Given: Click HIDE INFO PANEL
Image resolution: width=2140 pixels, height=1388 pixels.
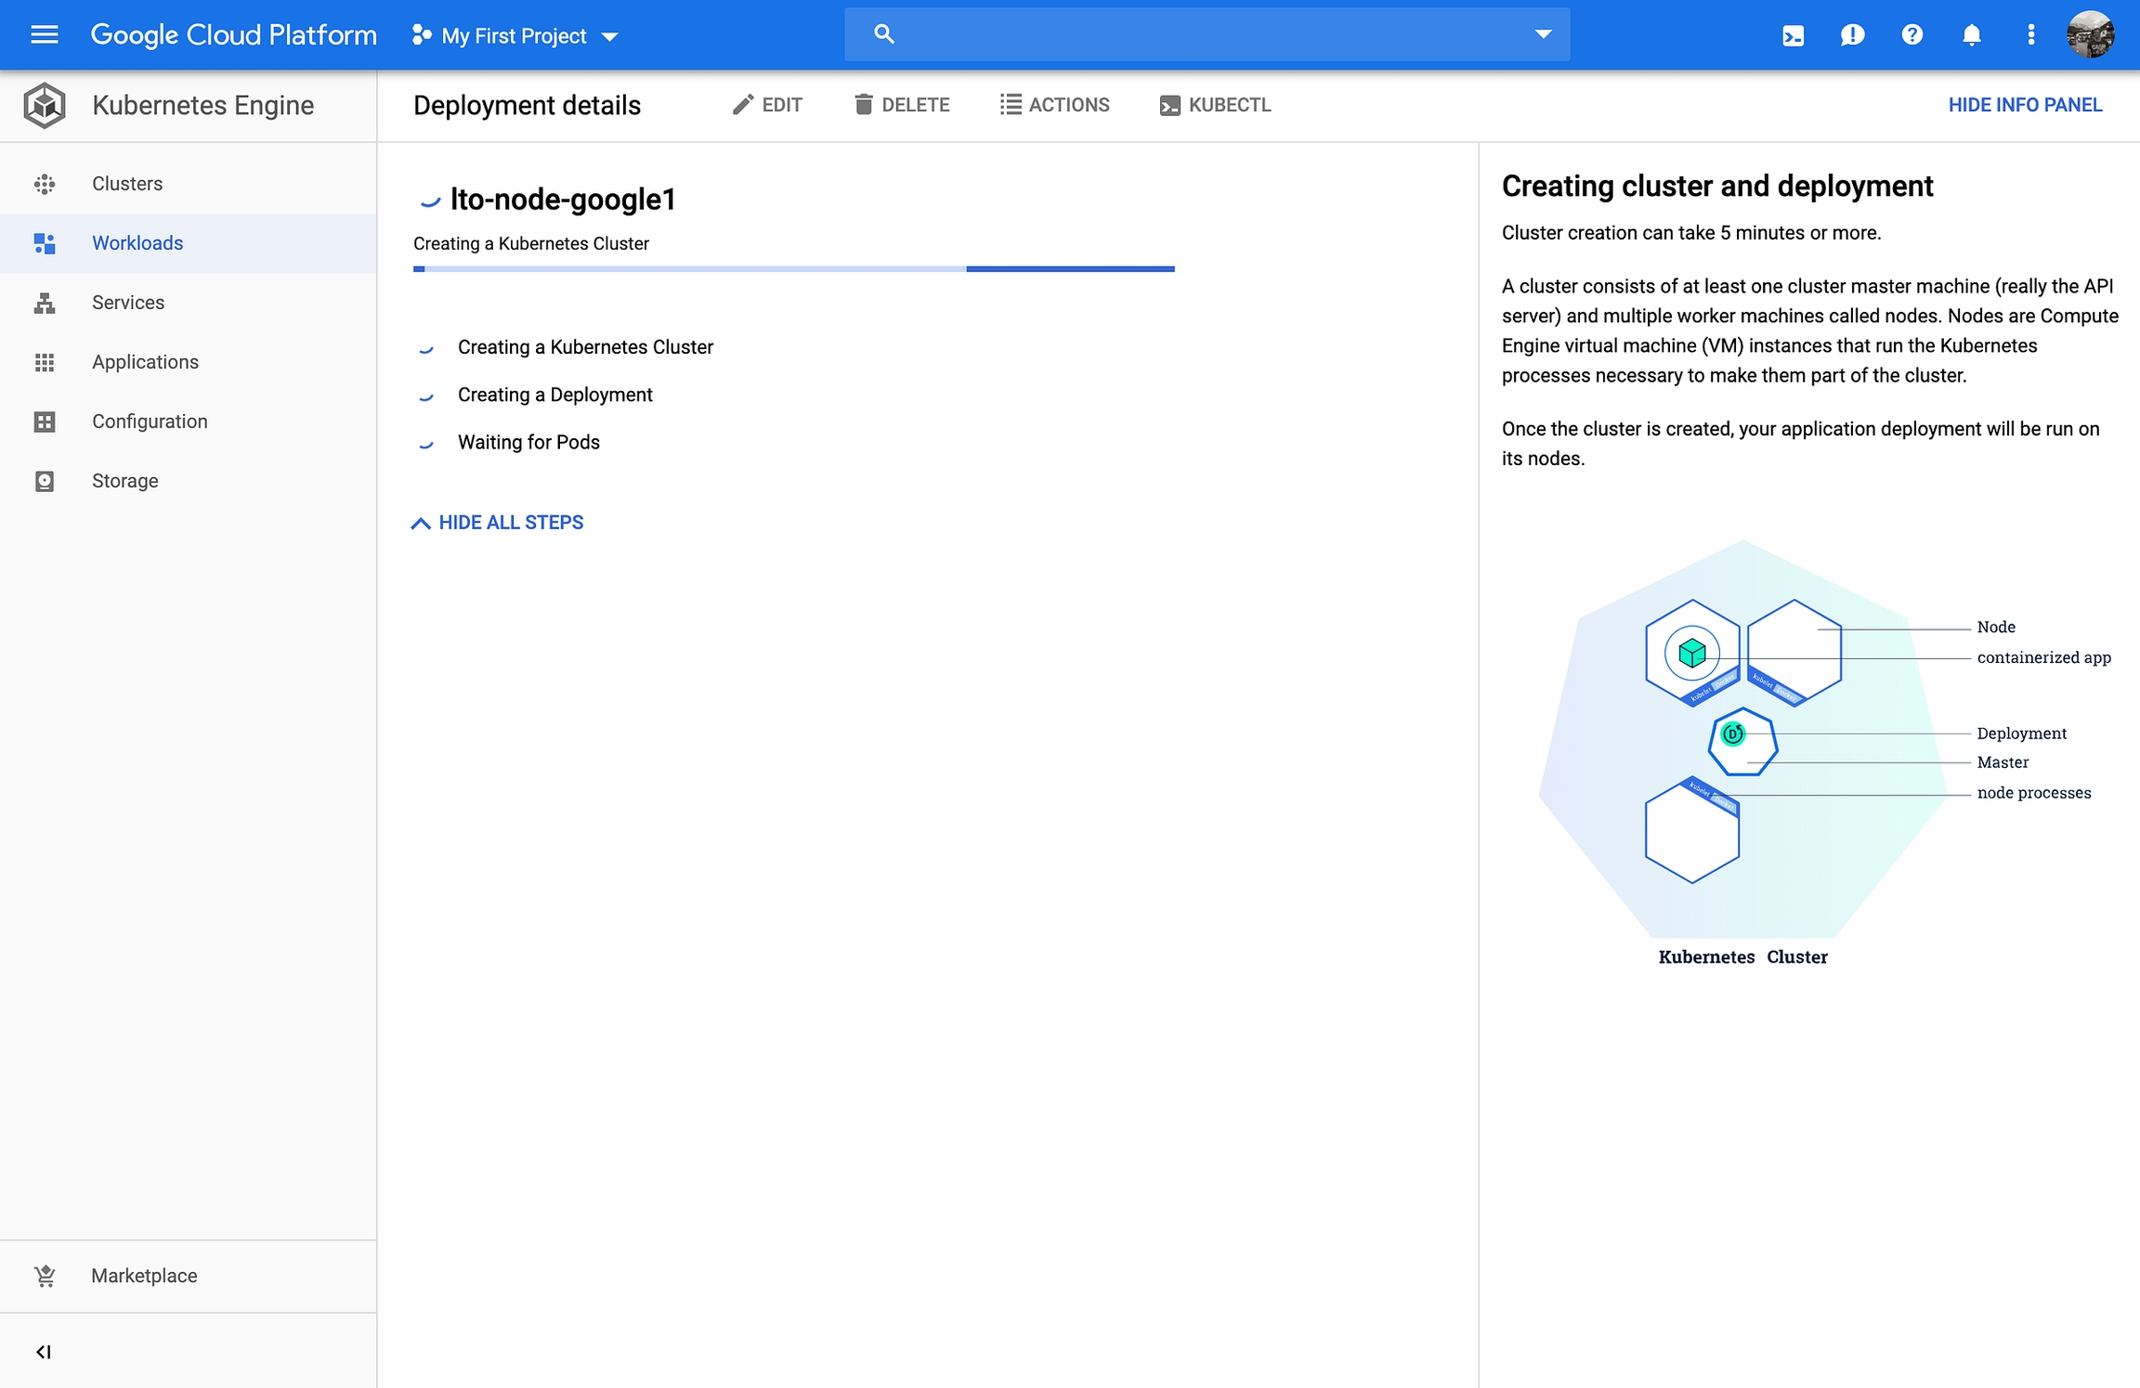Looking at the screenshot, I should click(2025, 105).
